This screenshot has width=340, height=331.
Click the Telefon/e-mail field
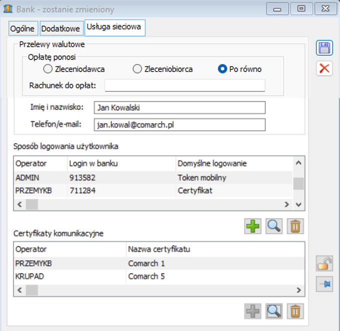pos(180,125)
